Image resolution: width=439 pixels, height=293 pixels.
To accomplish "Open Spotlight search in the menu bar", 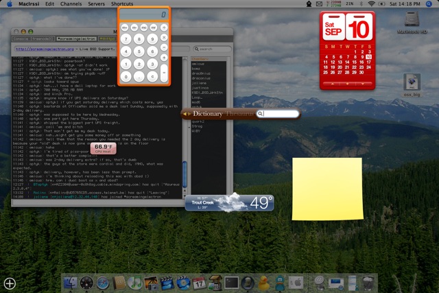I will (x=429, y=4).
